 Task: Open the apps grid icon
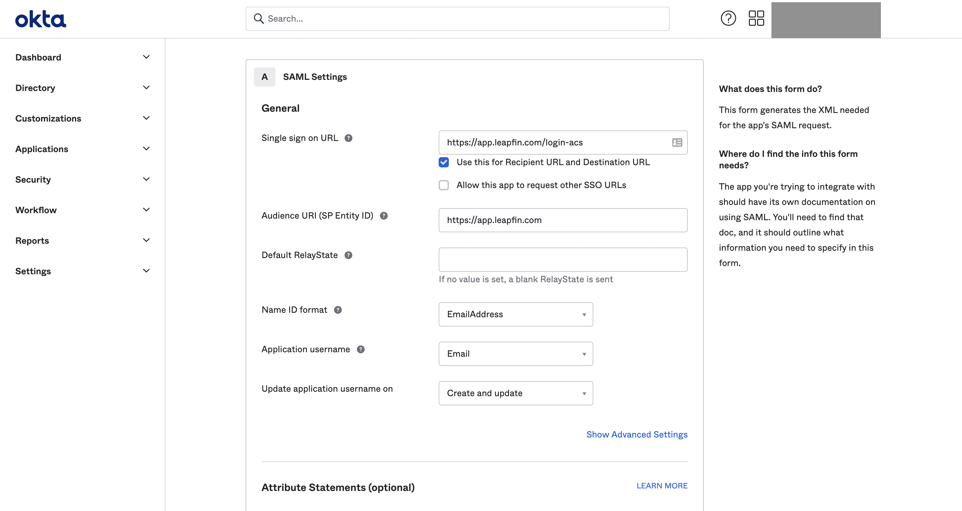click(x=756, y=18)
